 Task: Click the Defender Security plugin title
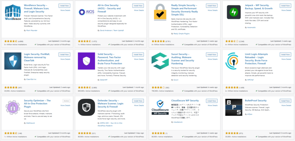pos(110,104)
